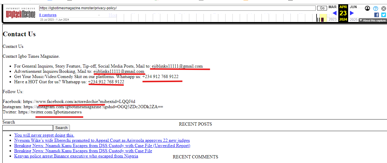
Task: Click day 23 in capture date box
Action: [343, 13]
